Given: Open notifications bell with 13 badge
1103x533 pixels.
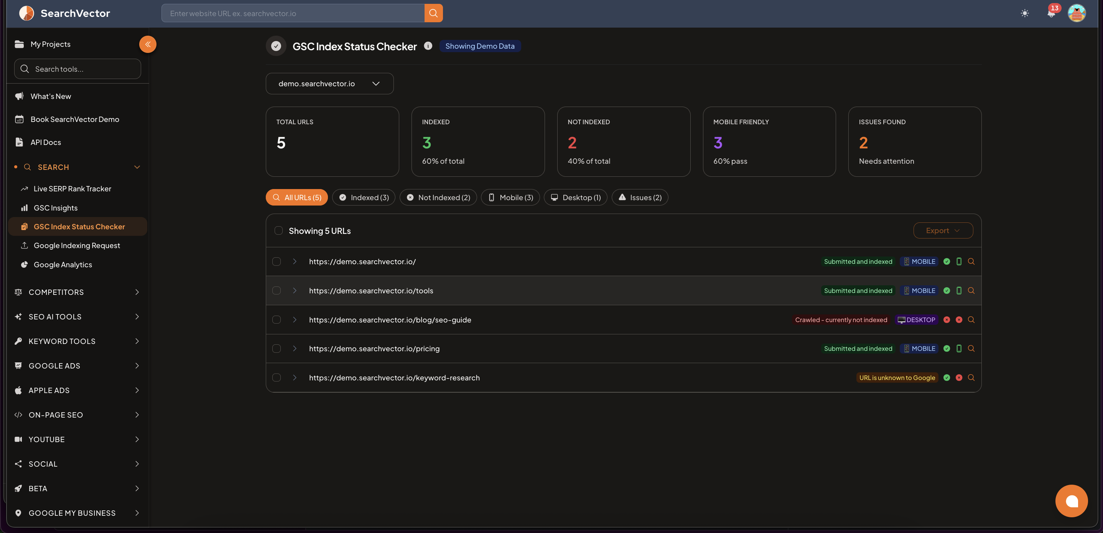Looking at the screenshot, I should tap(1051, 13).
